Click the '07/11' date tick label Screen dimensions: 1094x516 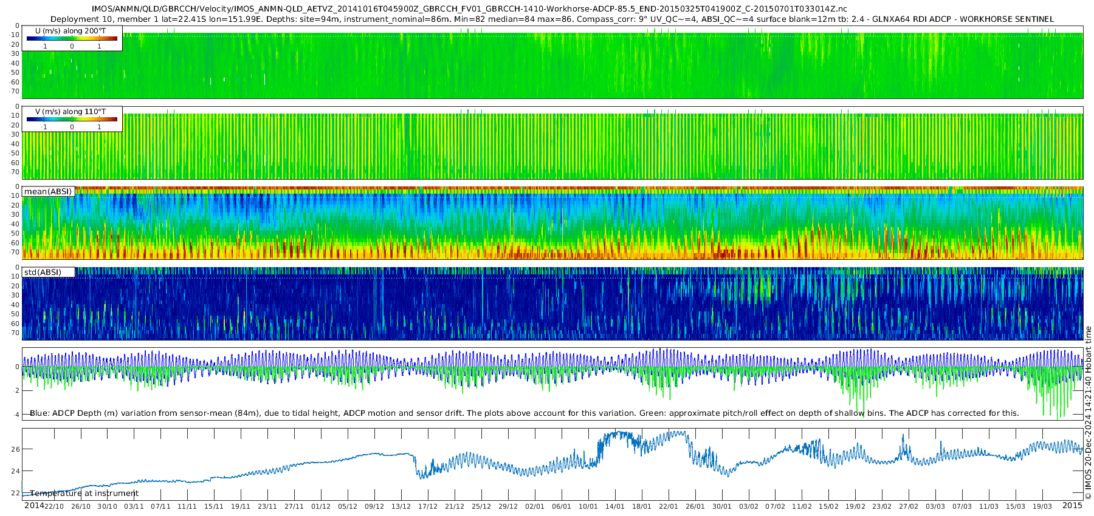coord(160,506)
